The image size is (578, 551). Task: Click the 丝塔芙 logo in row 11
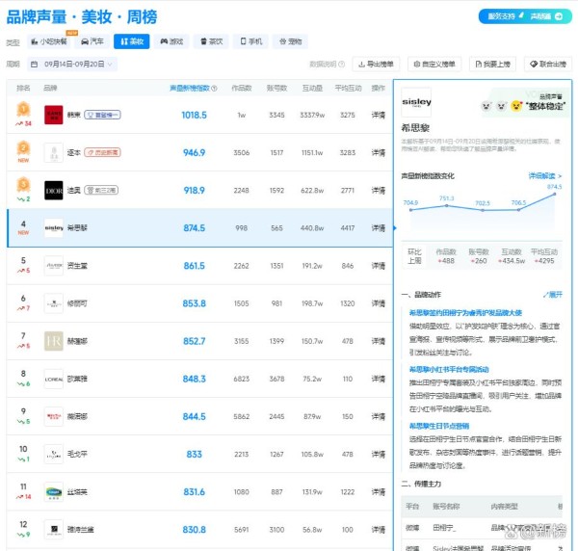click(x=53, y=491)
